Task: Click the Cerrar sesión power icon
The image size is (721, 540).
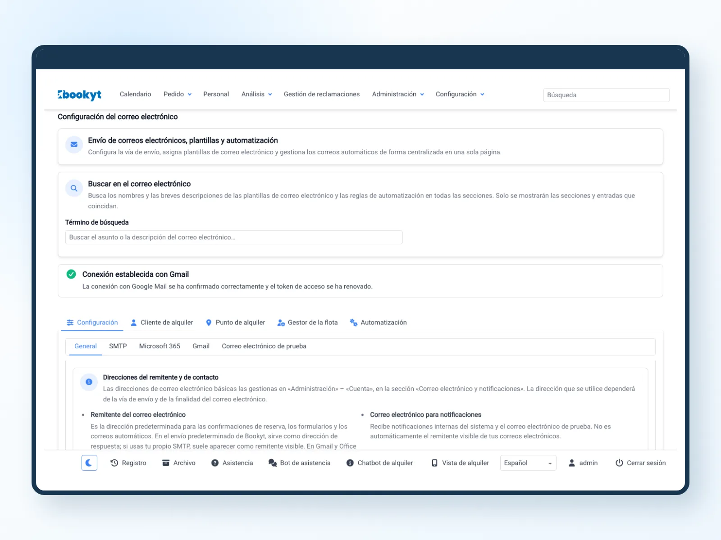Action: [x=619, y=463]
